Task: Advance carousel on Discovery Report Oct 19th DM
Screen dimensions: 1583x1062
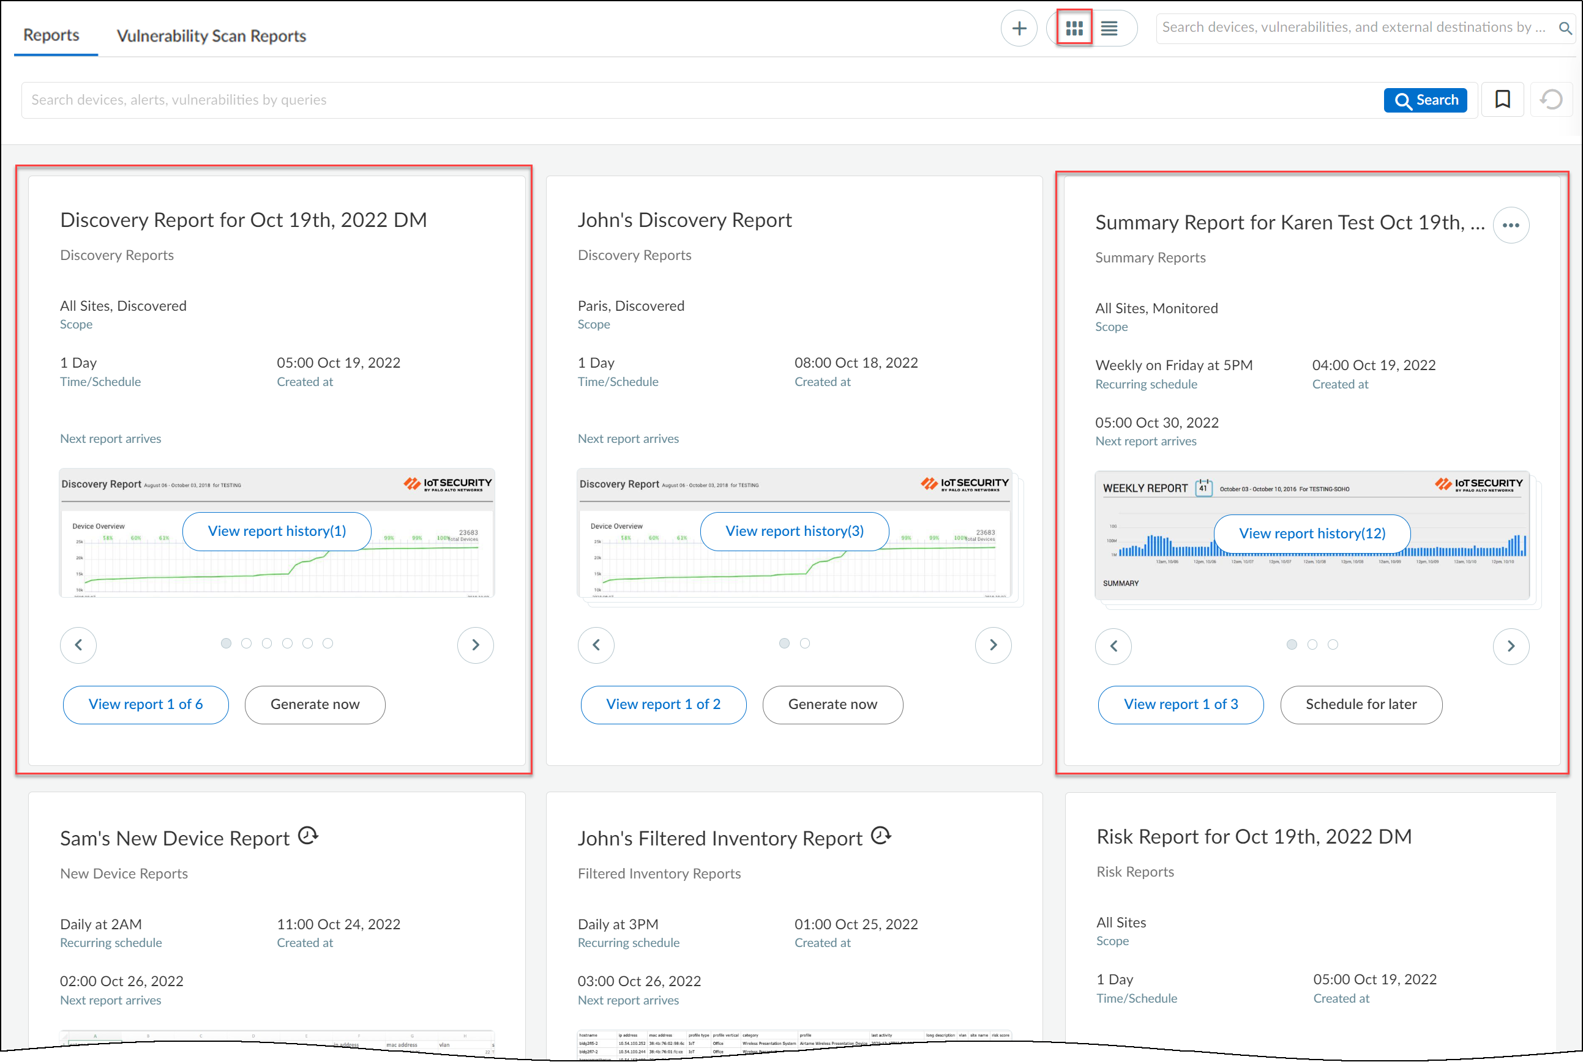Action: pyautogui.click(x=475, y=645)
